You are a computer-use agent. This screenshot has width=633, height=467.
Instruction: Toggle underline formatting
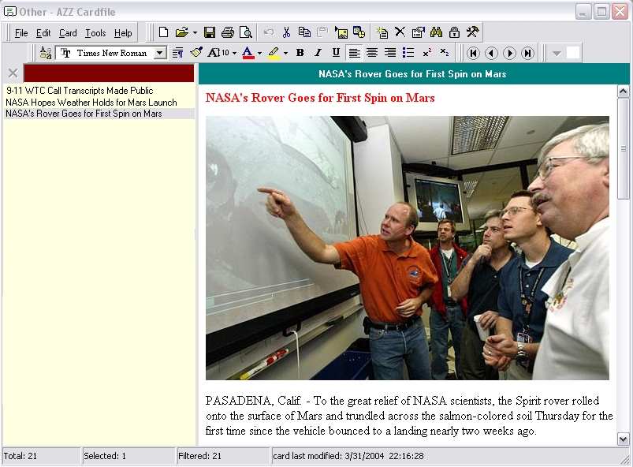(336, 53)
